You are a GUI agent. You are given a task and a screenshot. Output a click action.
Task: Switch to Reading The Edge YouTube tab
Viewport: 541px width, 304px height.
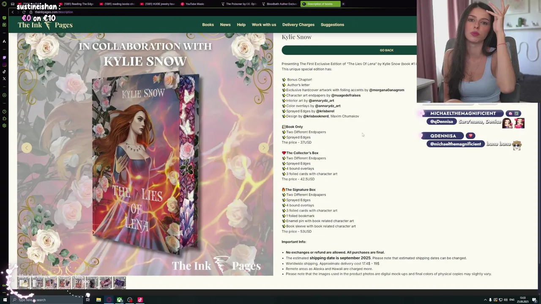(77, 4)
